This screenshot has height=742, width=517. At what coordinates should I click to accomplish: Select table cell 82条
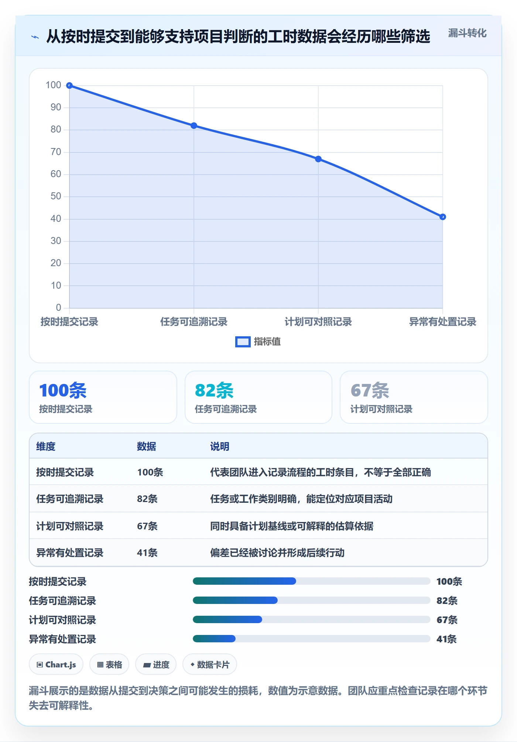(x=147, y=499)
